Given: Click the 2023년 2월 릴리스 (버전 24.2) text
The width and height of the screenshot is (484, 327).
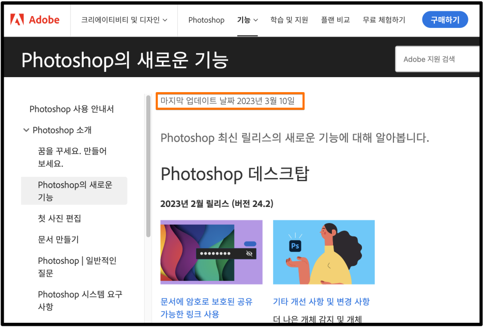Looking at the screenshot, I should tap(217, 203).
